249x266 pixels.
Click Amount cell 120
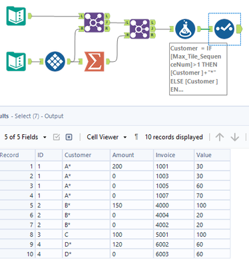132,244
